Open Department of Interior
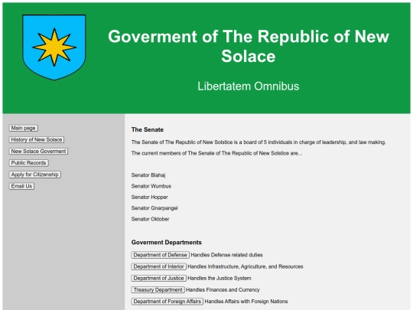 [x=158, y=266]
